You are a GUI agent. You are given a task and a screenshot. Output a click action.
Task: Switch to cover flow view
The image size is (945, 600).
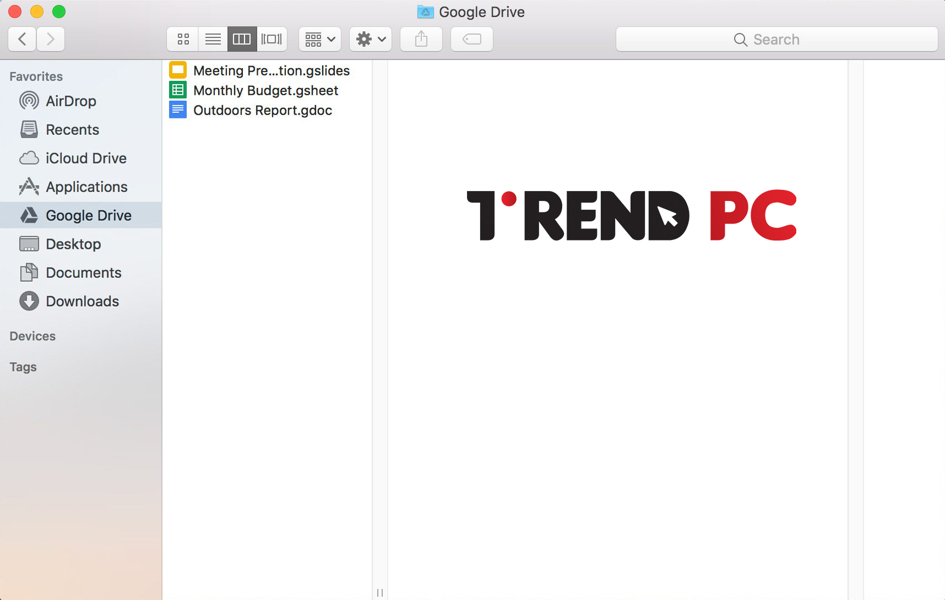coord(271,39)
